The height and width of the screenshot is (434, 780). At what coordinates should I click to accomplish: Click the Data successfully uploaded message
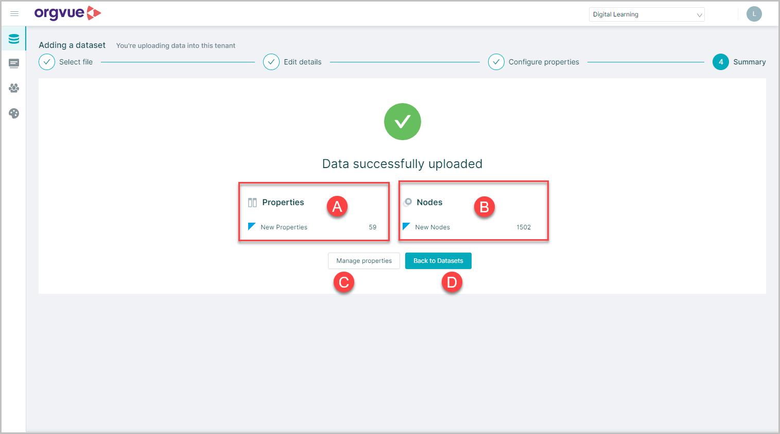[403, 164]
